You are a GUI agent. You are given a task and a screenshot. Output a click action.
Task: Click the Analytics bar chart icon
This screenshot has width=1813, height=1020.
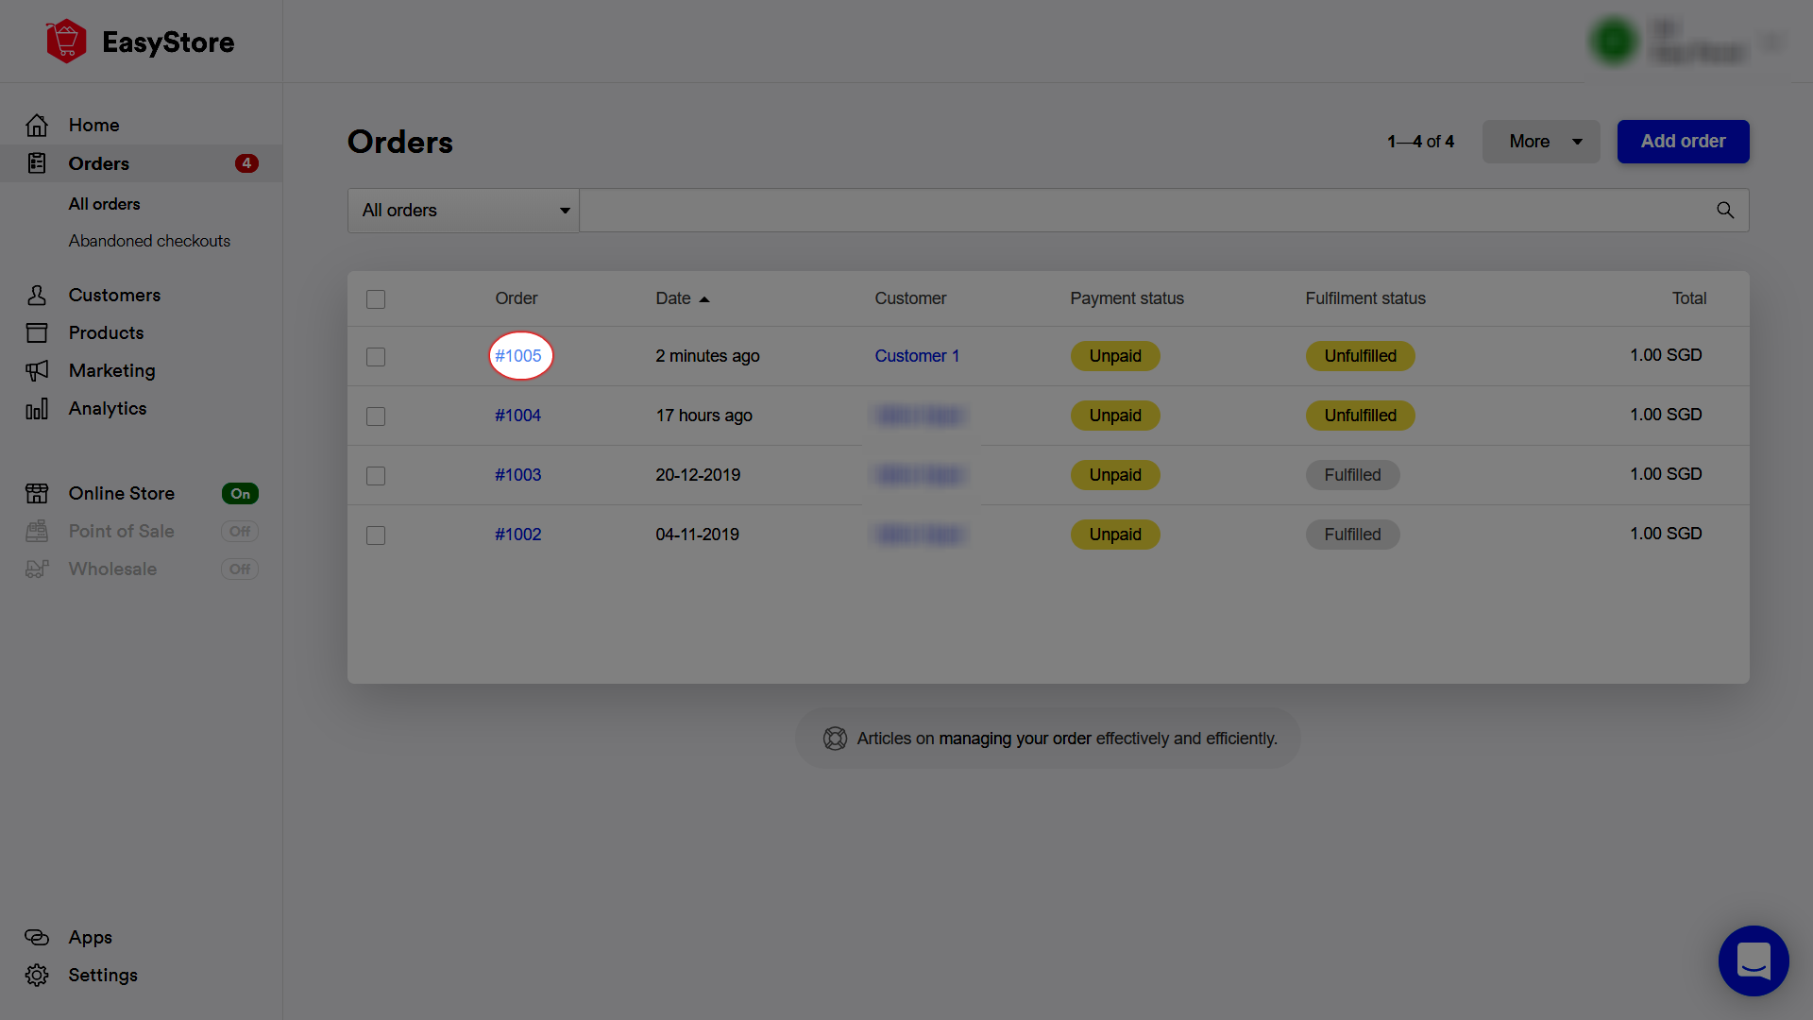[x=37, y=409]
